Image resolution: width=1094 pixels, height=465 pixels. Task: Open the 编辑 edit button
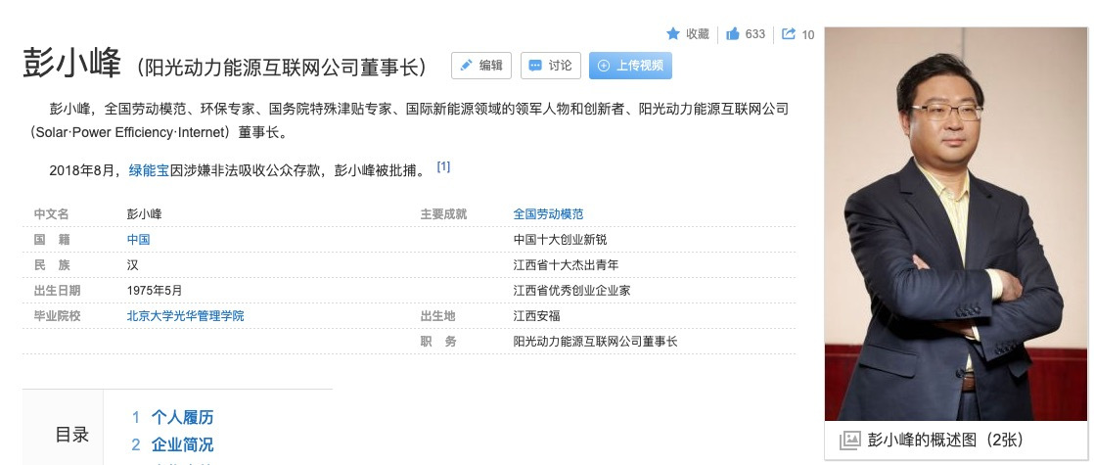point(480,66)
